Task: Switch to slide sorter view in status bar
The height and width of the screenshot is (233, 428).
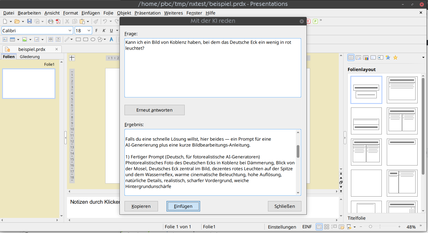Action: point(327,227)
